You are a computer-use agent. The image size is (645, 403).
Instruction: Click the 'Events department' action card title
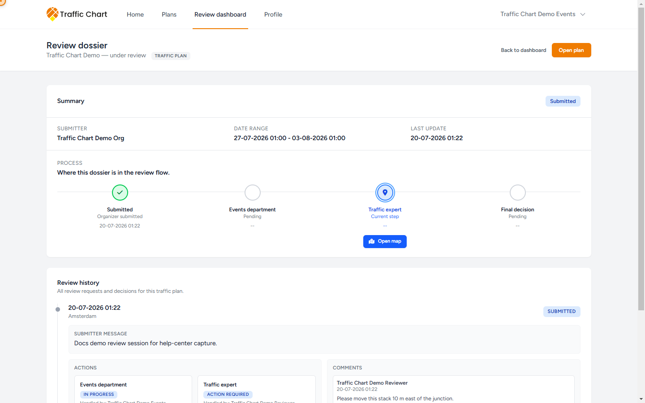coord(103,385)
